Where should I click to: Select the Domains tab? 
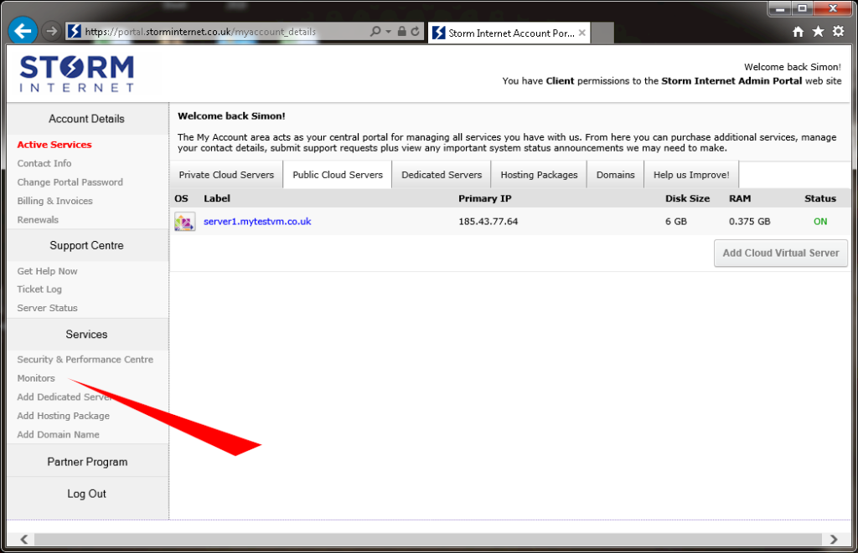616,175
